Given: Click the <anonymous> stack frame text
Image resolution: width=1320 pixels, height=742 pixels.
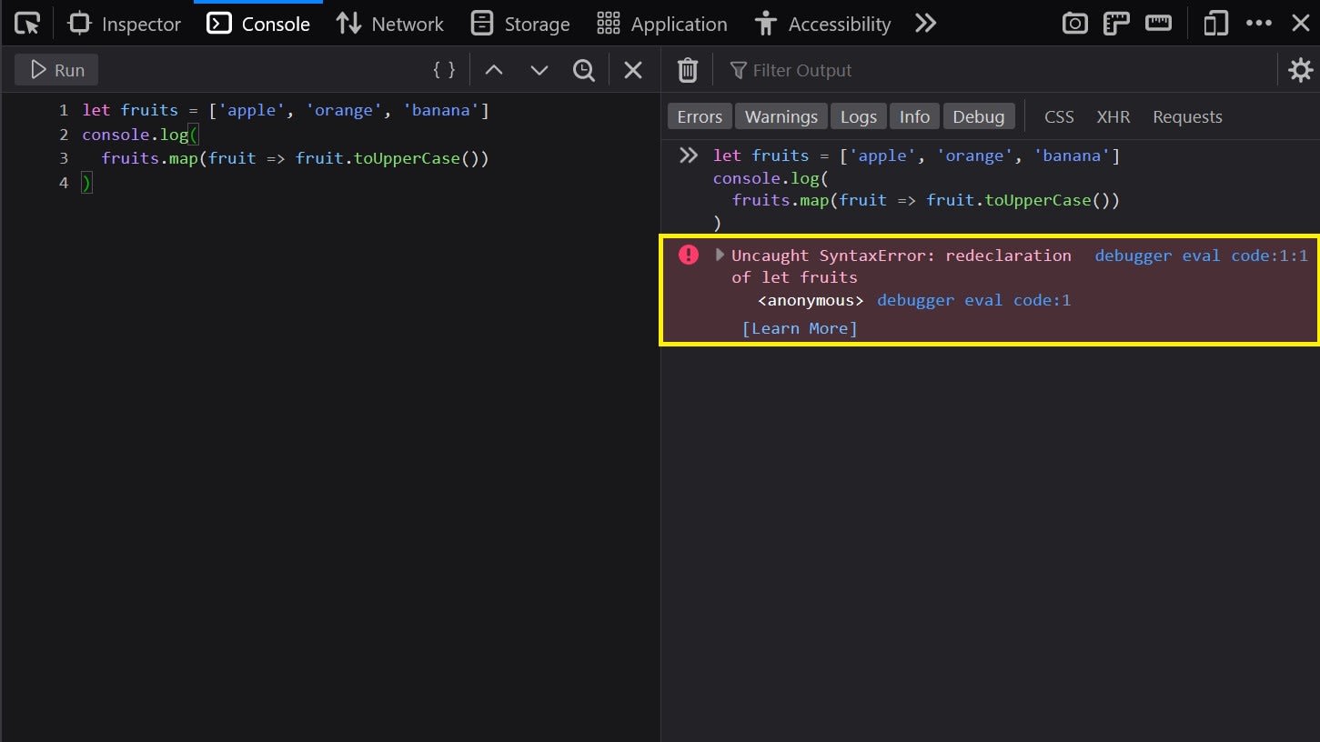Looking at the screenshot, I should (811, 300).
